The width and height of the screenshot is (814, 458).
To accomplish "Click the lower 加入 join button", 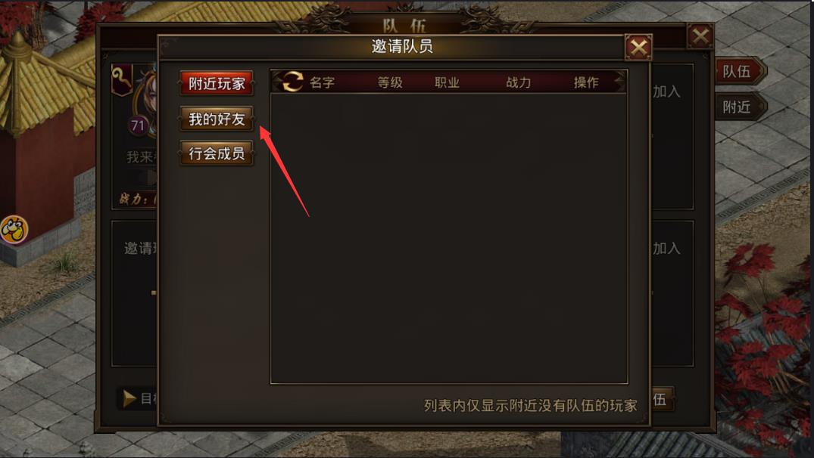I will tap(666, 248).
